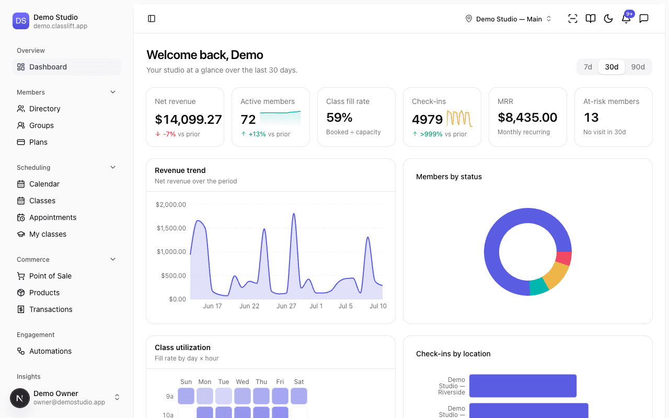Click the Automations workflow icon
This screenshot has width=669, height=418.
click(21, 351)
